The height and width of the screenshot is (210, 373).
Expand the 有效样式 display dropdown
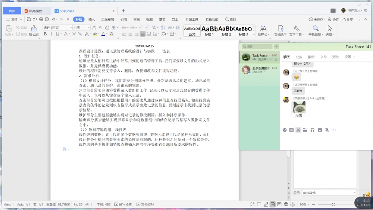pyautogui.click(x=329, y=193)
